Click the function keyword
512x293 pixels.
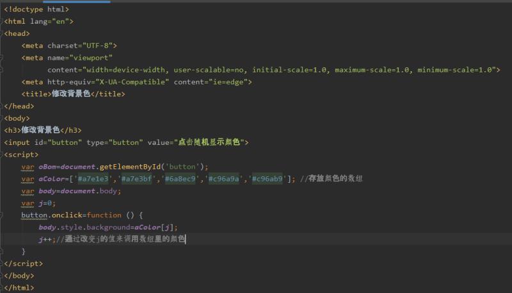coord(104,215)
